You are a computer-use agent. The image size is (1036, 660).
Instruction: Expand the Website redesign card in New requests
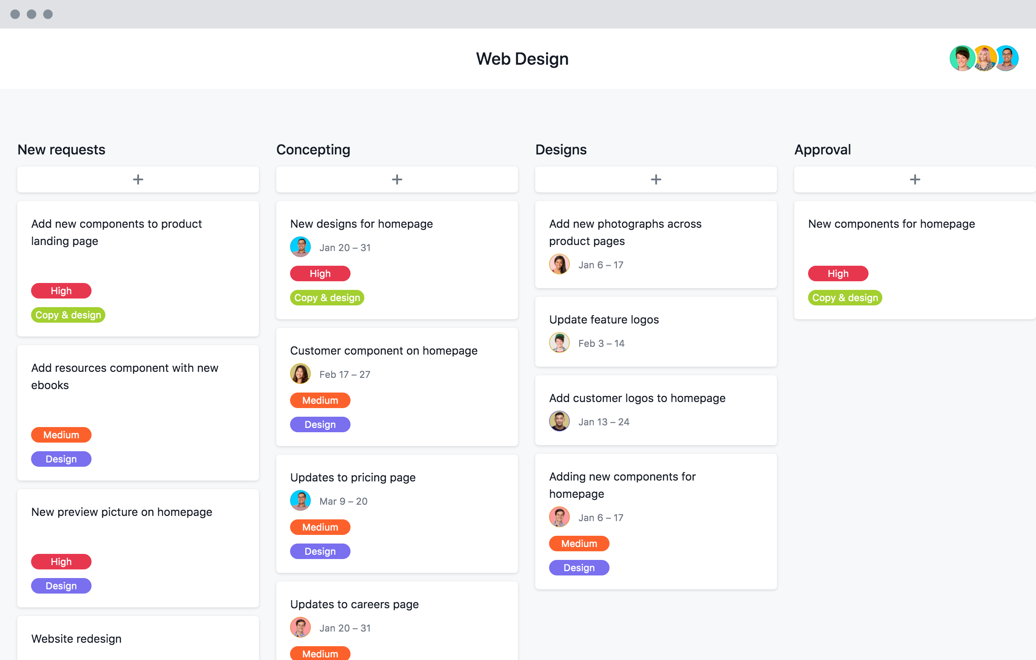pyautogui.click(x=138, y=639)
